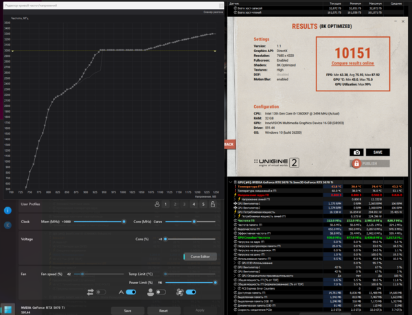Screen dimensions: 412x315
Task: Select user profile slot 5
Action: point(203,204)
